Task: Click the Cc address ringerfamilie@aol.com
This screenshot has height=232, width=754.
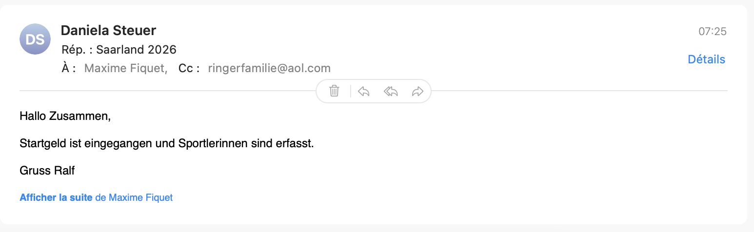Action: [x=269, y=68]
